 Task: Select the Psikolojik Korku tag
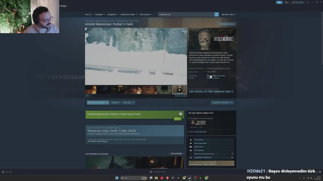[219, 92]
